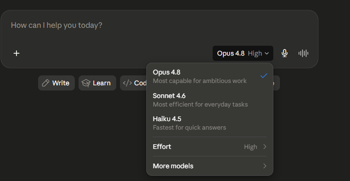Click the Learn suggestion chip
This screenshot has width=350, height=181.
click(97, 83)
